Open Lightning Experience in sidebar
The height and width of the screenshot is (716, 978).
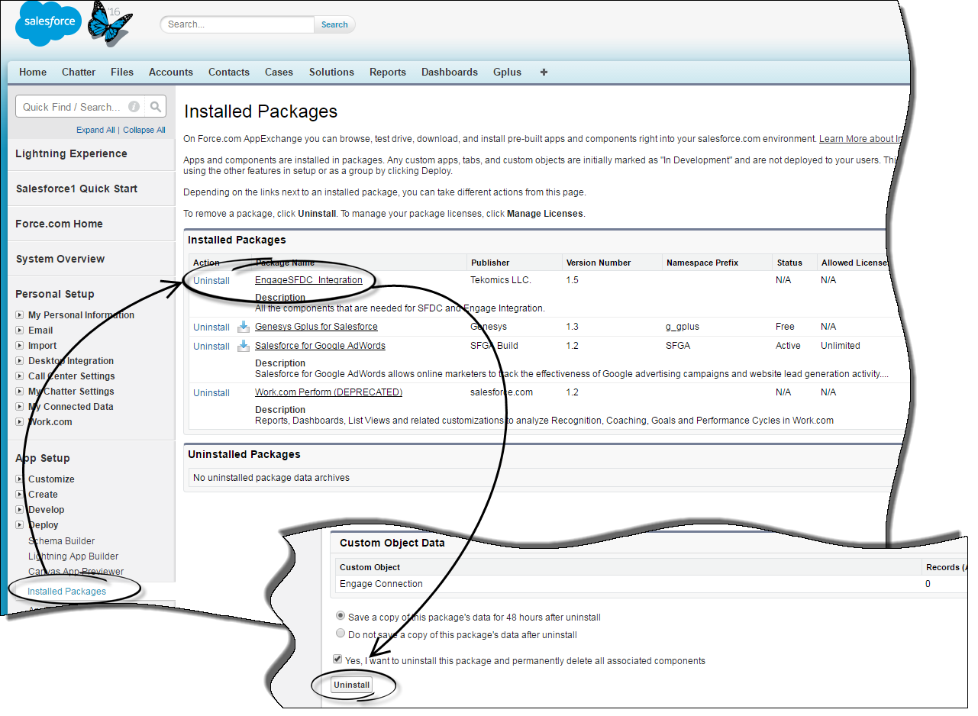tap(71, 153)
